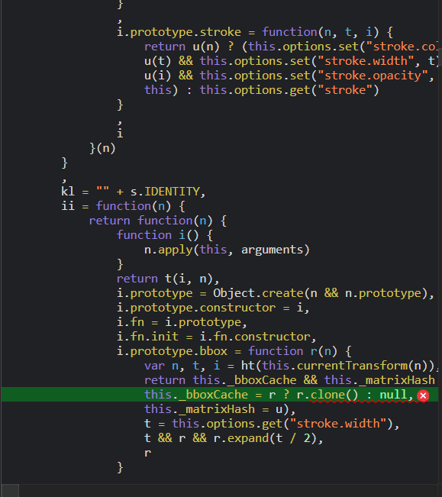Viewport: 442px width, 497px height.
Task: Click the ii variable declaration
Action: (x=67, y=206)
